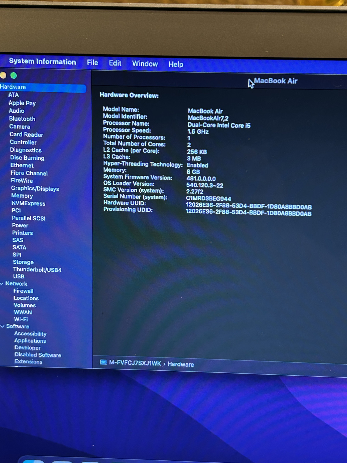Open the System Information app menu
This screenshot has width=347, height=463.
click(43, 61)
